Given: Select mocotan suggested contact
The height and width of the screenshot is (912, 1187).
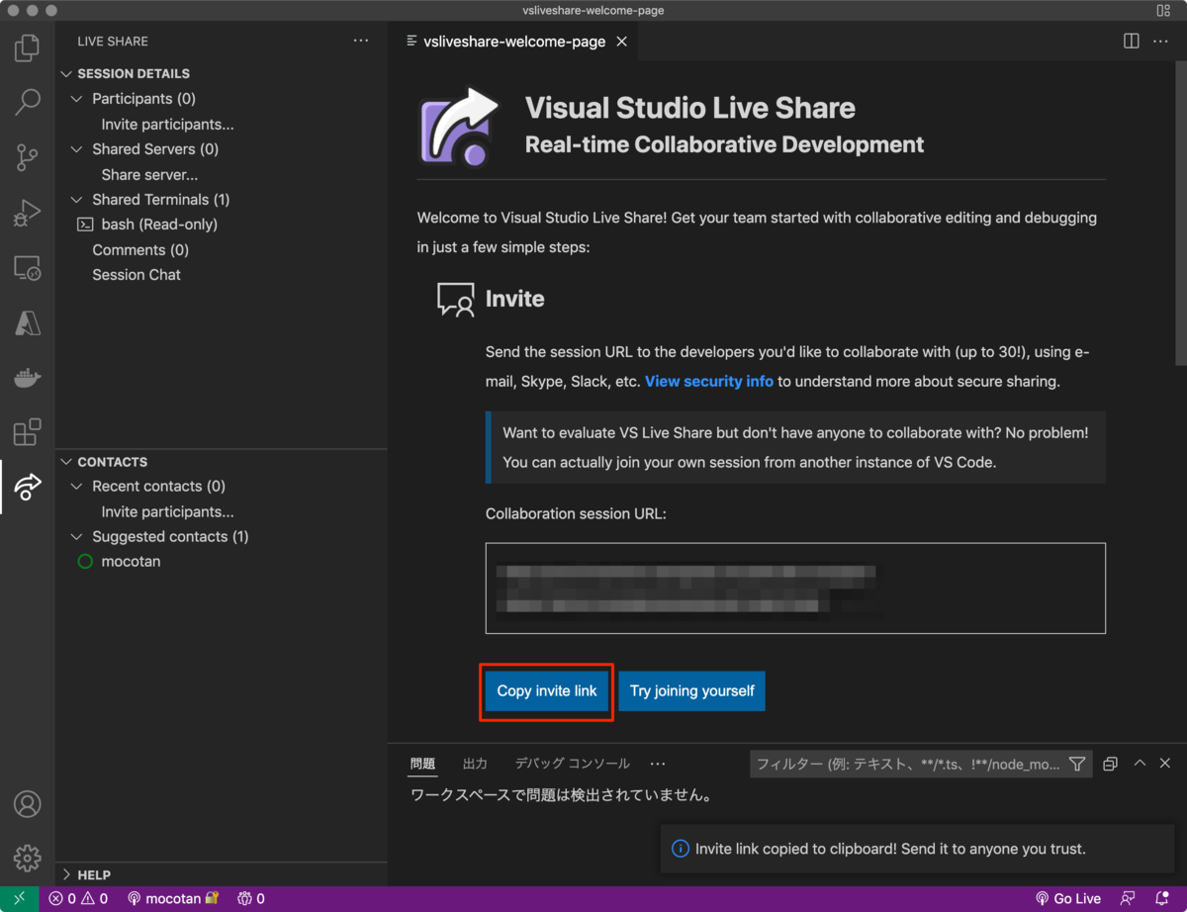Looking at the screenshot, I should (131, 562).
